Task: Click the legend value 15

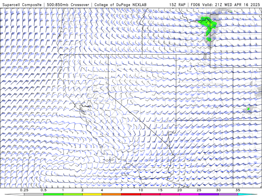Action: 160,190
